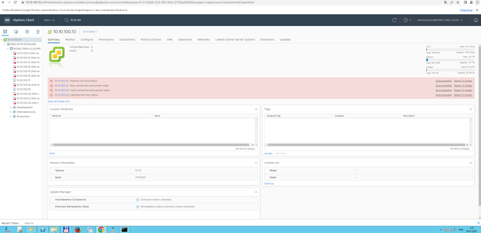This screenshot has height=233, width=481.
Task: Open the command prompt taskbar icon
Action: click(x=125, y=229)
